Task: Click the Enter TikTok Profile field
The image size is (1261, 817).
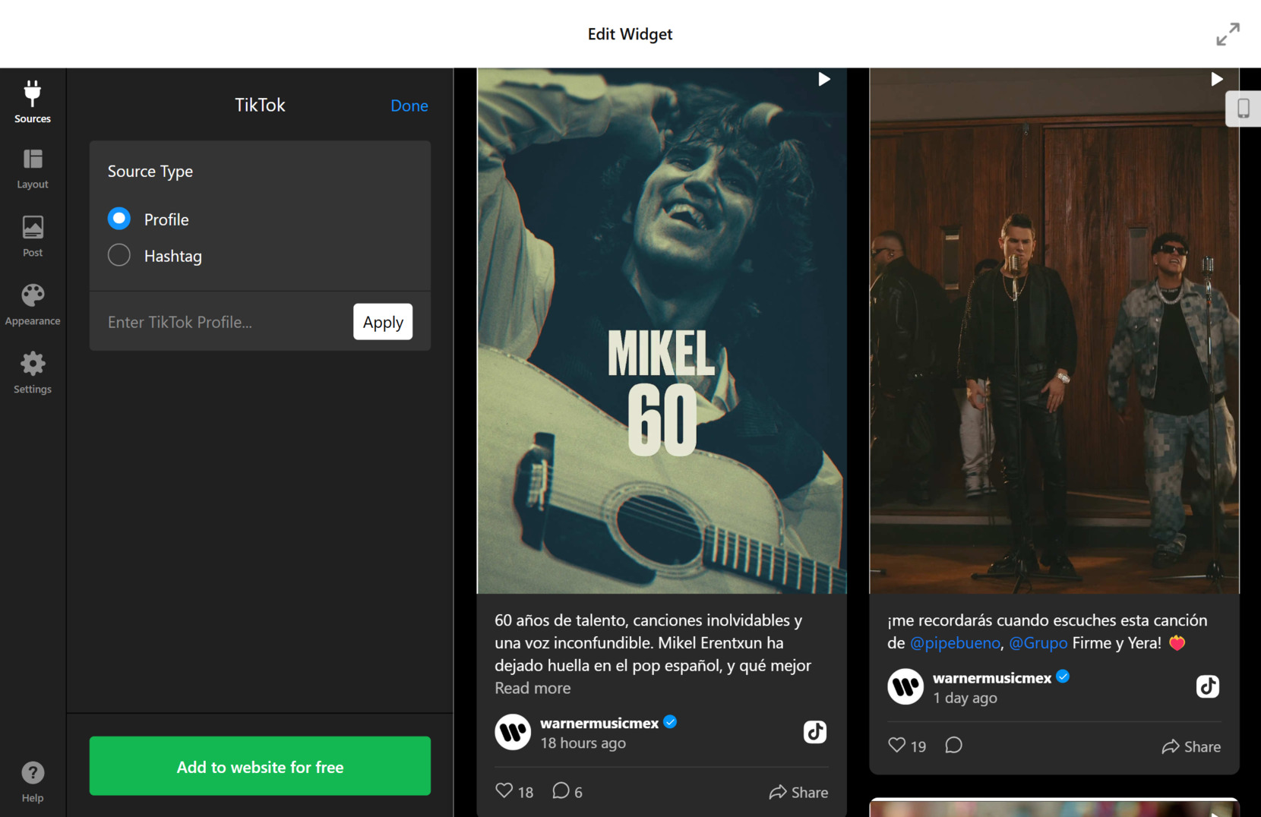Action: pos(213,321)
